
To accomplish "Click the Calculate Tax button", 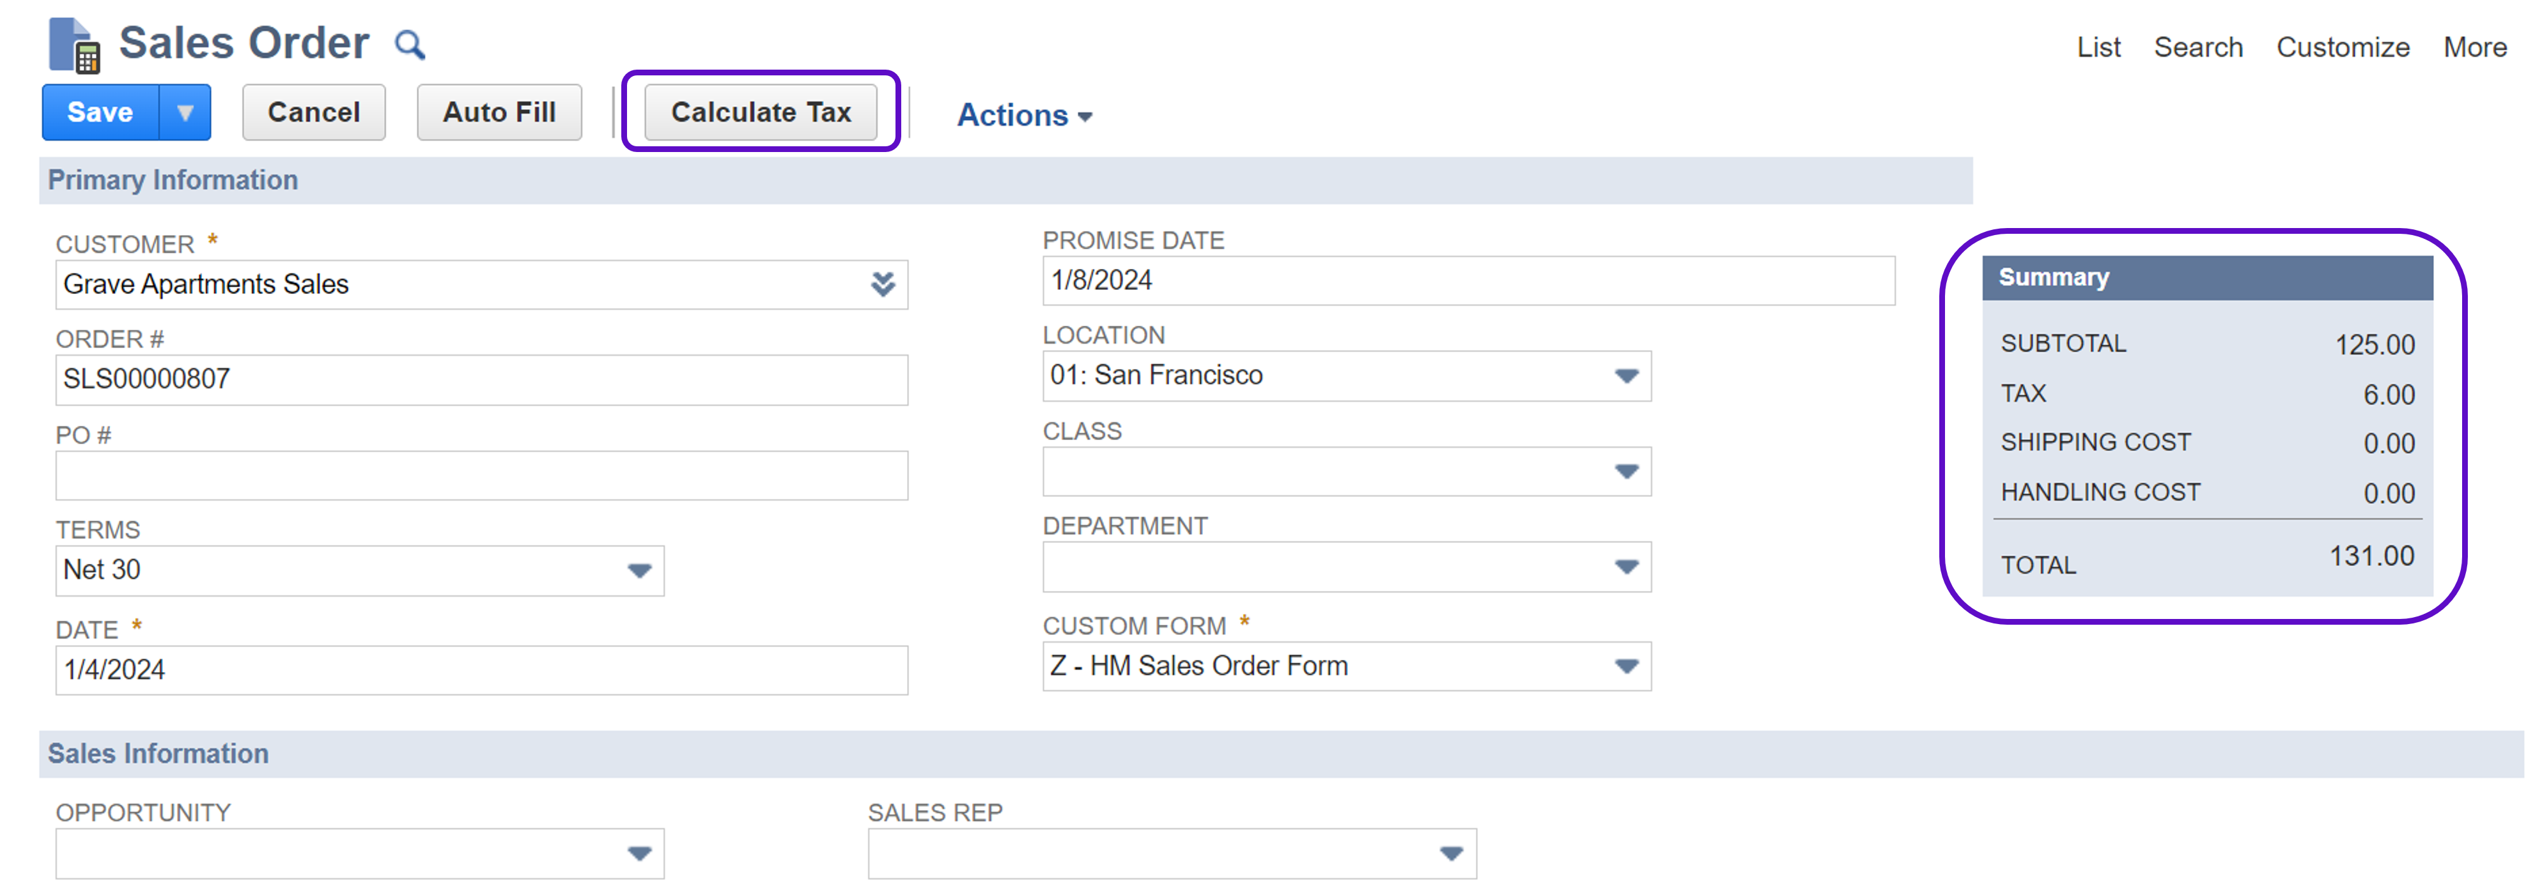I will [x=760, y=113].
